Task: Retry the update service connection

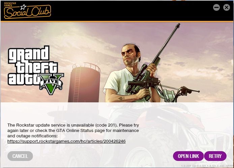Action: coord(215,156)
